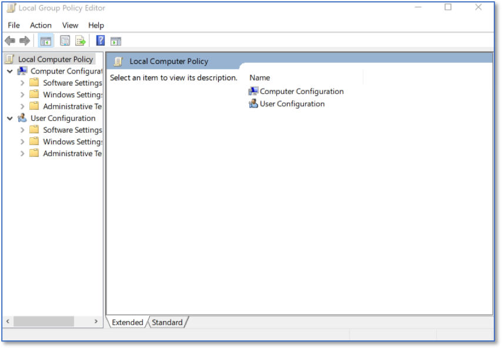The image size is (502, 348).
Task: Expand Administrative Templates under Computer Configuration
Action: point(22,106)
